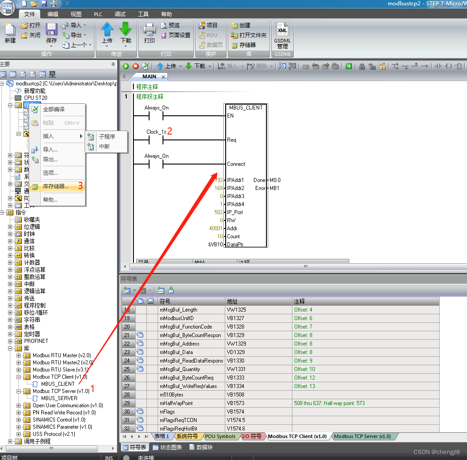Open the PLC ribbon tab

point(98,14)
